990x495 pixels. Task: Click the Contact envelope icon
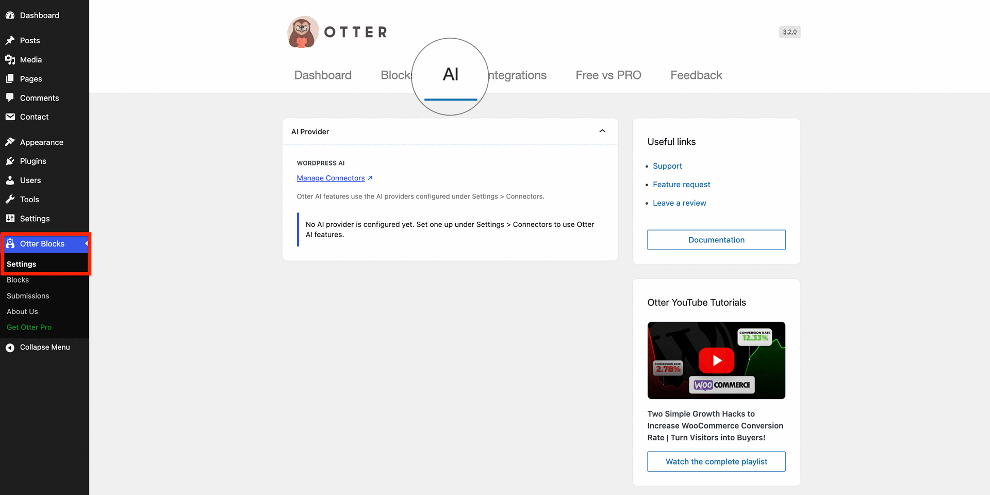coord(10,117)
